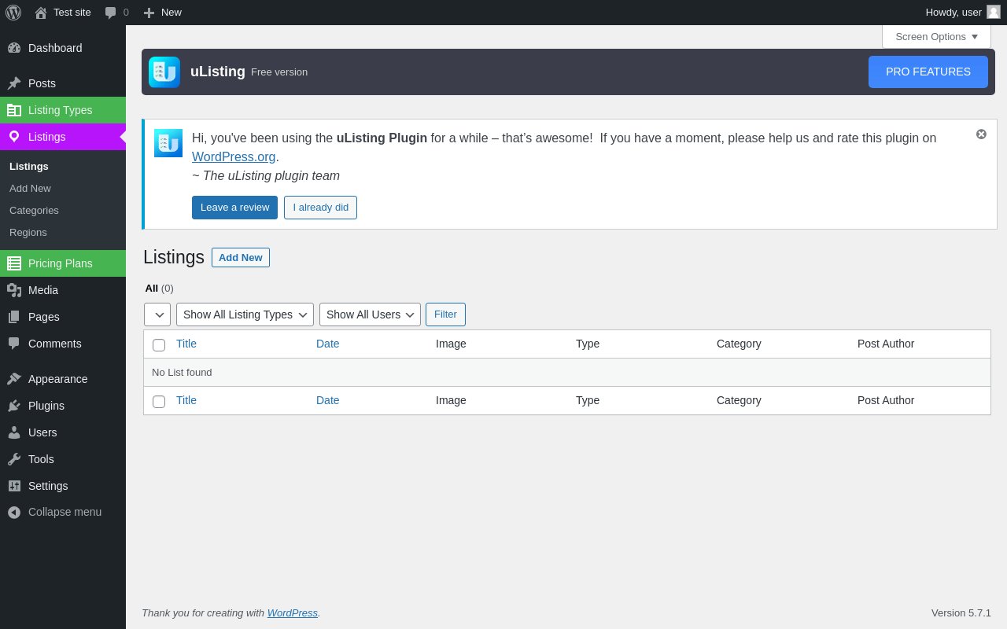
Task: Click the Test site label
Action: click(x=72, y=13)
